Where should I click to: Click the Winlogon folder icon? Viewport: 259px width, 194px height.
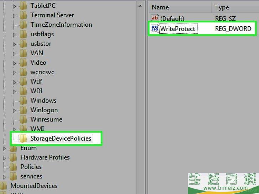[23, 110]
